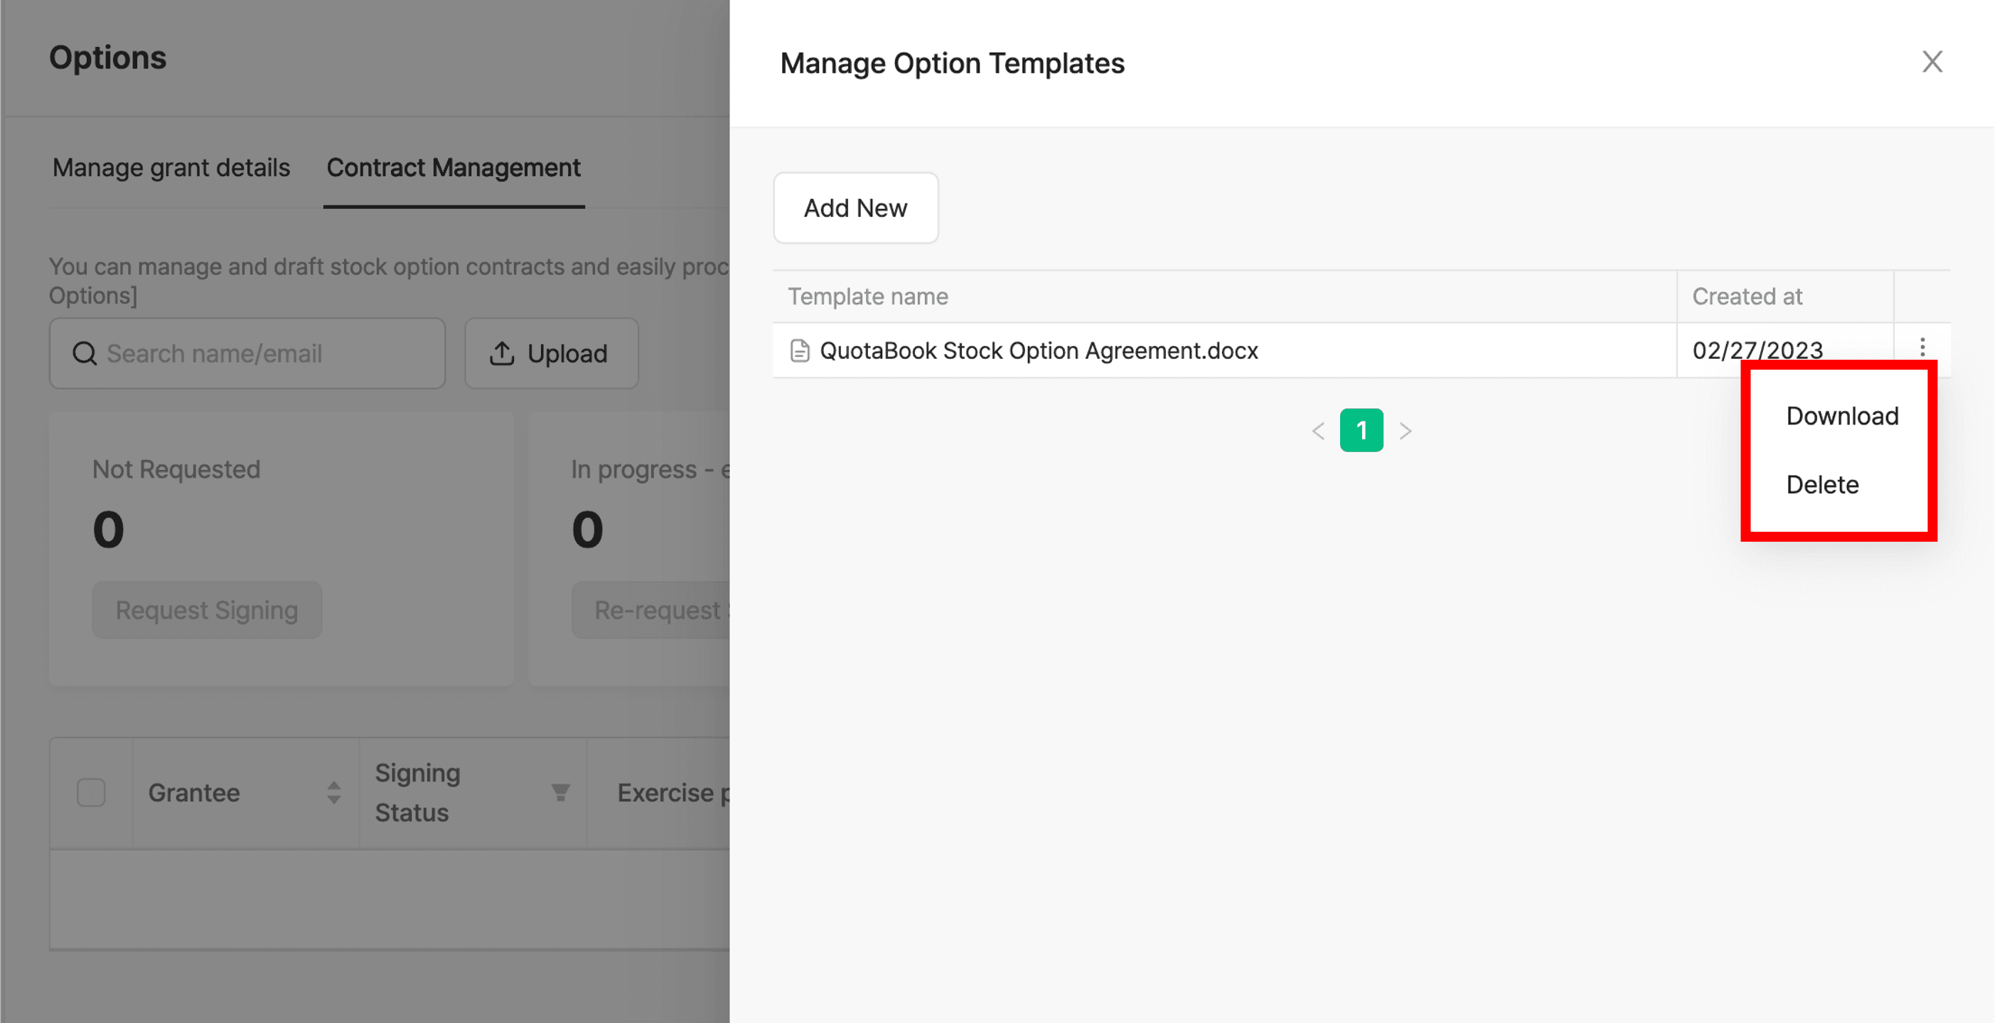Choose Download from the context menu
Viewport: 1997px width, 1023px height.
tap(1842, 415)
